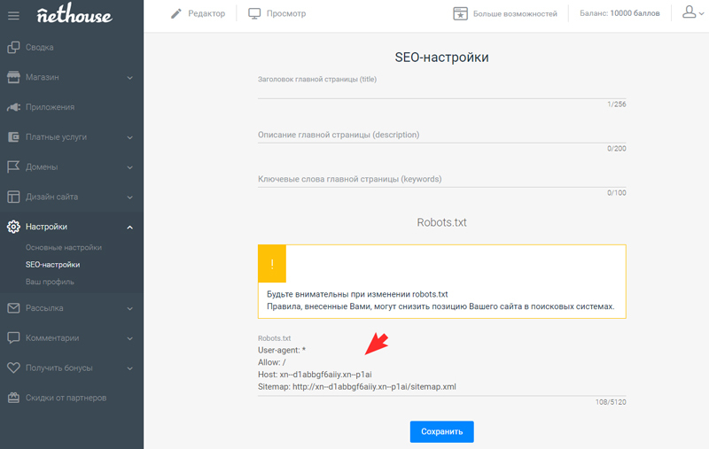Expand the Платные услуги chevron
Viewport: 709px width, 449px height.
[130, 137]
